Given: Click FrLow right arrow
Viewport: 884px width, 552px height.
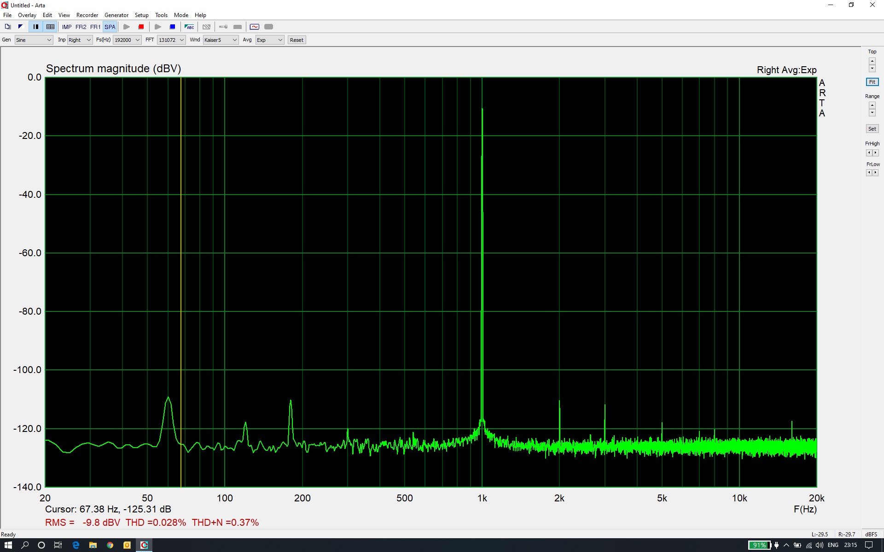Looking at the screenshot, I should pyautogui.click(x=875, y=172).
